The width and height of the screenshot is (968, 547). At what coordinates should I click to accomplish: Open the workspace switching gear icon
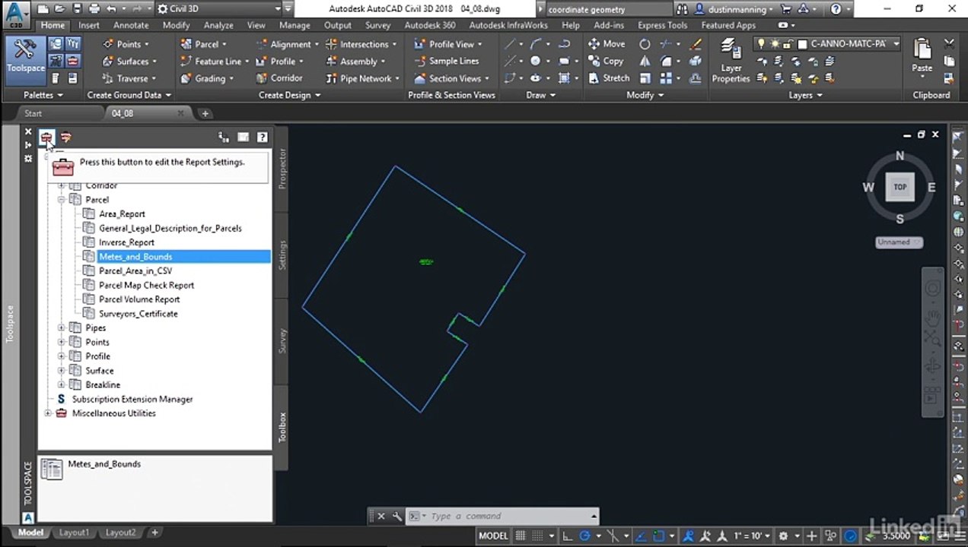click(x=783, y=536)
